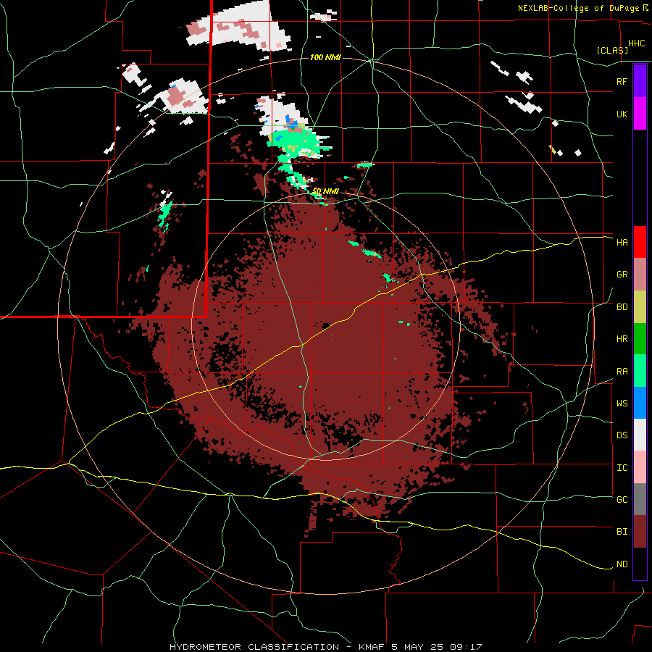Click the "NEXLAB-College of DuPage" header text
Screen dimensions: 652x652
tap(580, 8)
